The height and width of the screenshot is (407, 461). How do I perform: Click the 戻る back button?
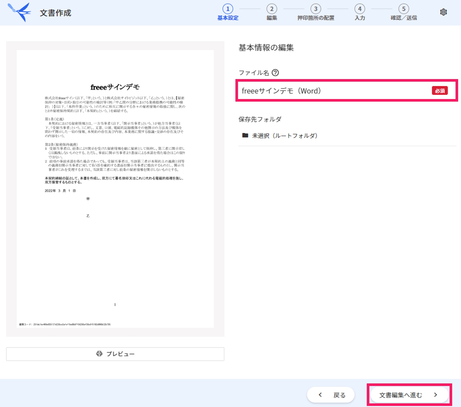coord(331,395)
